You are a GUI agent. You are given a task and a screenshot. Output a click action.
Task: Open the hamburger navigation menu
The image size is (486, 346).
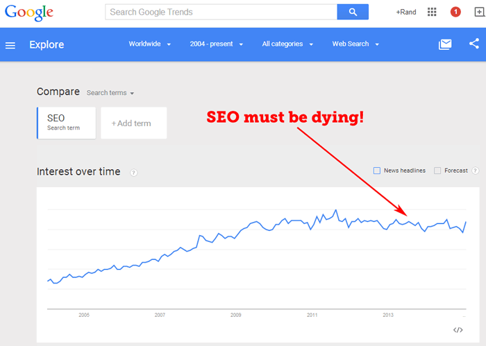click(10, 46)
